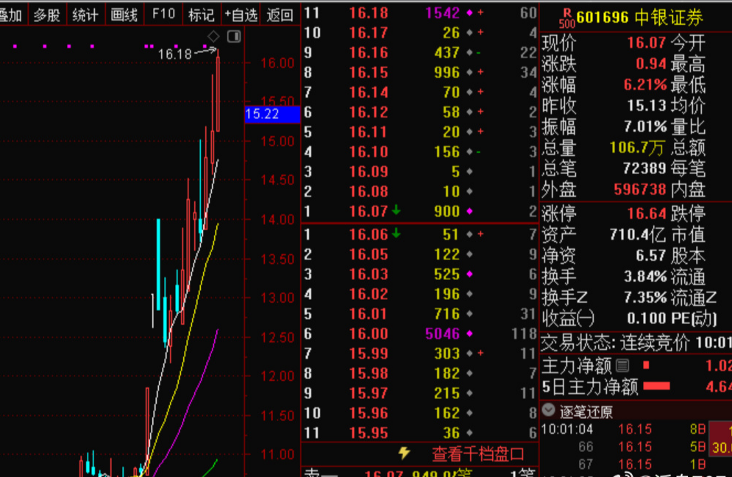The height and width of the screenshot is (477, 732).
Task: Click the 涨幅 value 6.21%
Action: [x=646, y=85]
